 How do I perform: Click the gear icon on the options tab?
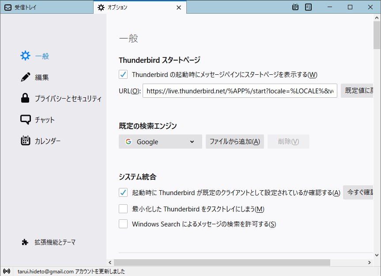coord(101,7)
